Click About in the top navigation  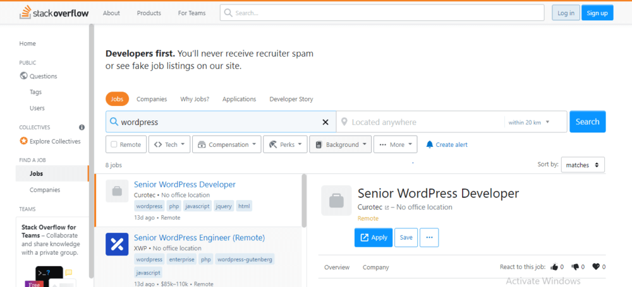(111, 13)
